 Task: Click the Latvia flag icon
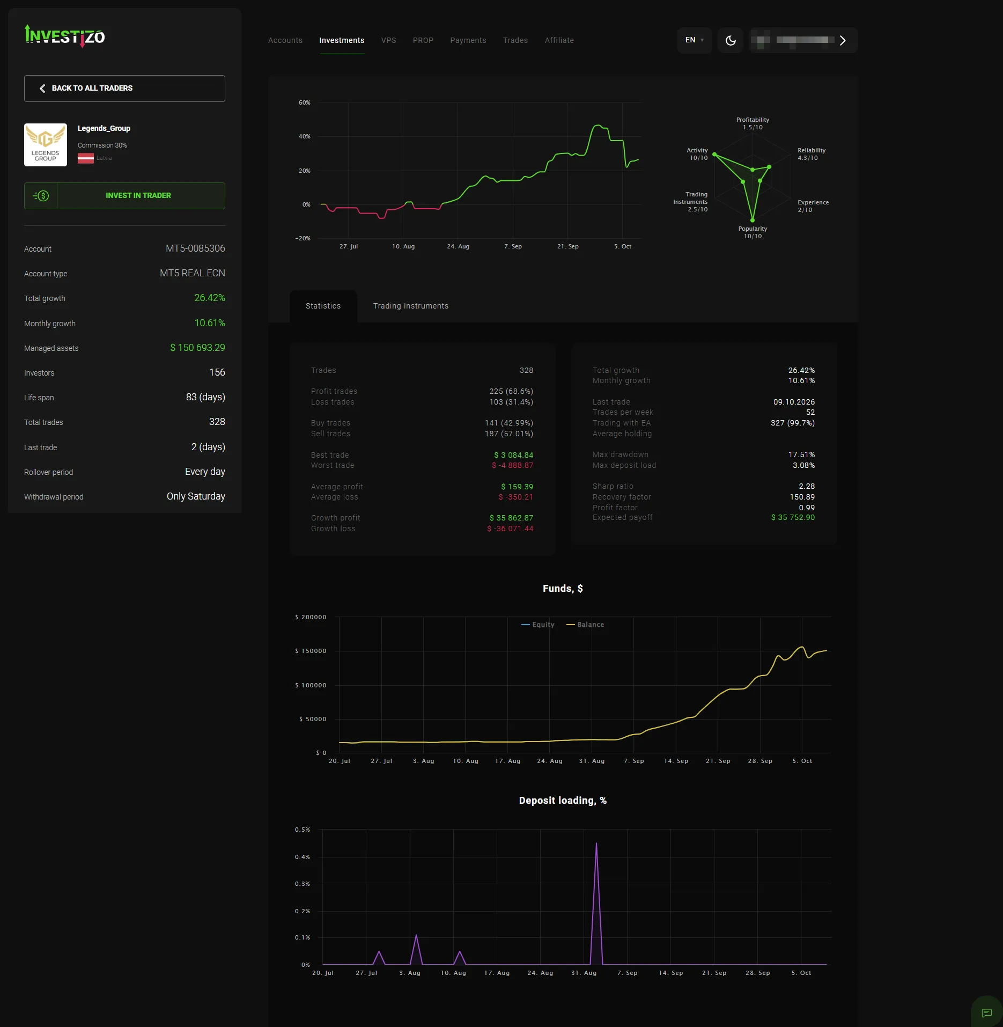click(86, 158)
